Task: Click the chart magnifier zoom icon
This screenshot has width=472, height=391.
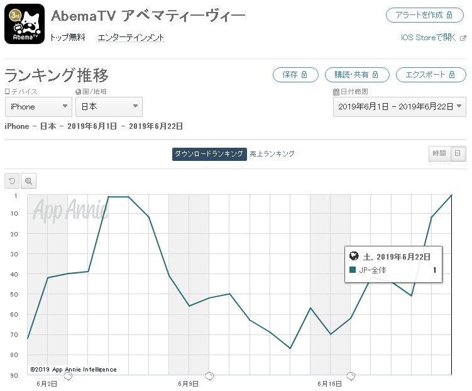Action: coord(29,181)
